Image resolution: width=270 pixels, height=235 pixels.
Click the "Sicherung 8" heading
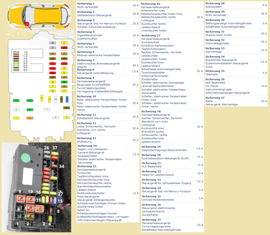click(86, 70)
